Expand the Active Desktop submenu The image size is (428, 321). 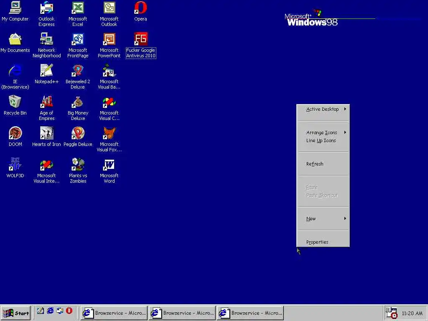click(x=323, y=109)
